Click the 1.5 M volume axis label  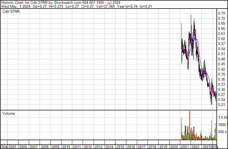click(222, 117)
